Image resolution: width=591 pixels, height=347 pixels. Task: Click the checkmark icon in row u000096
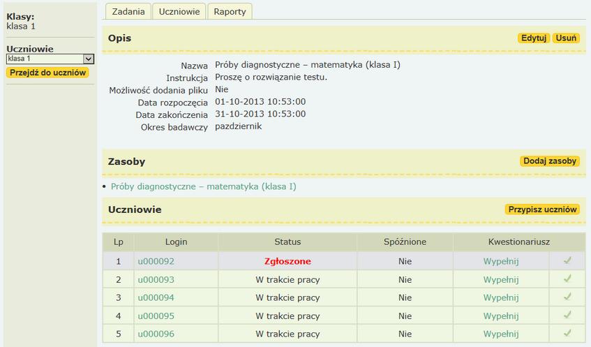(568, 333)
